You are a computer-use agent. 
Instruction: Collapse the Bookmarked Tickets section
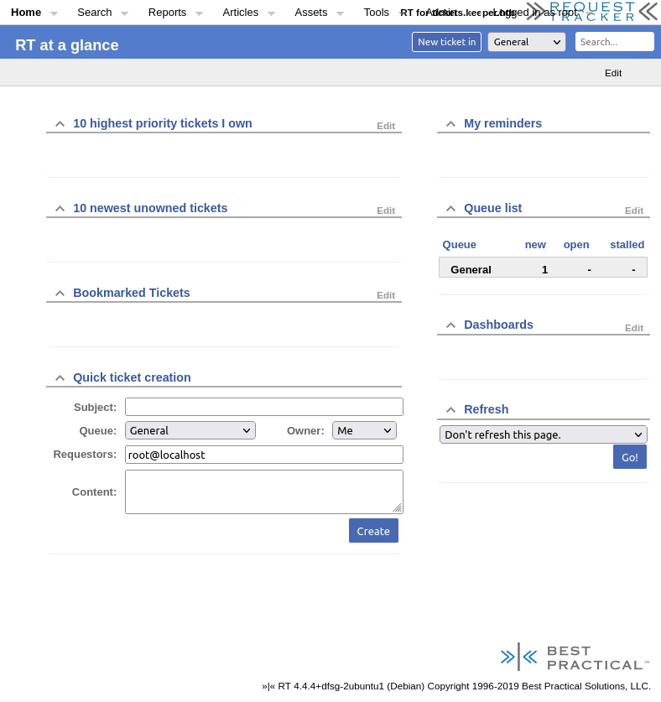tap(60, 294)
